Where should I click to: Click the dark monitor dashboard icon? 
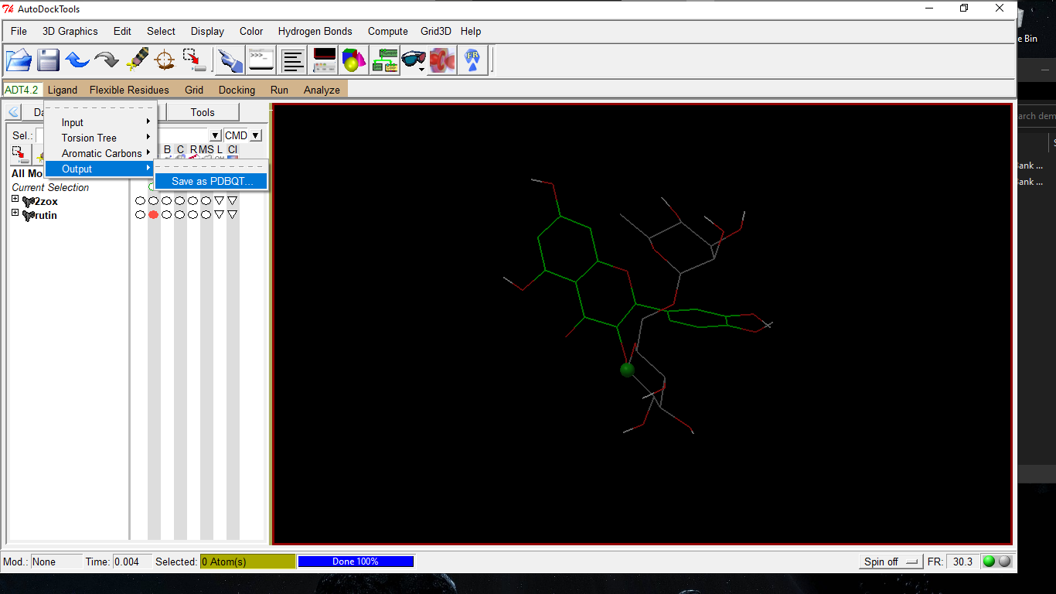tap(324, 60)
